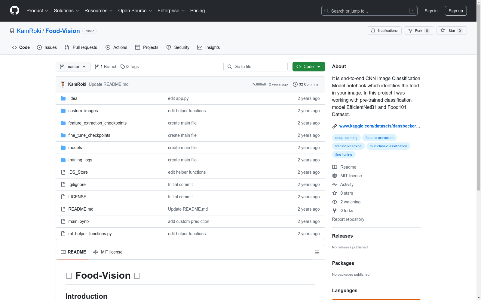Click the 'Update README.md' commit message beside KamRoki
The width and height of the screenshot is (481, 300).
tap(109, 84)
